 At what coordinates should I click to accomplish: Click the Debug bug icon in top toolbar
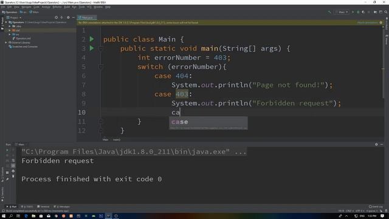click(358, 12)
